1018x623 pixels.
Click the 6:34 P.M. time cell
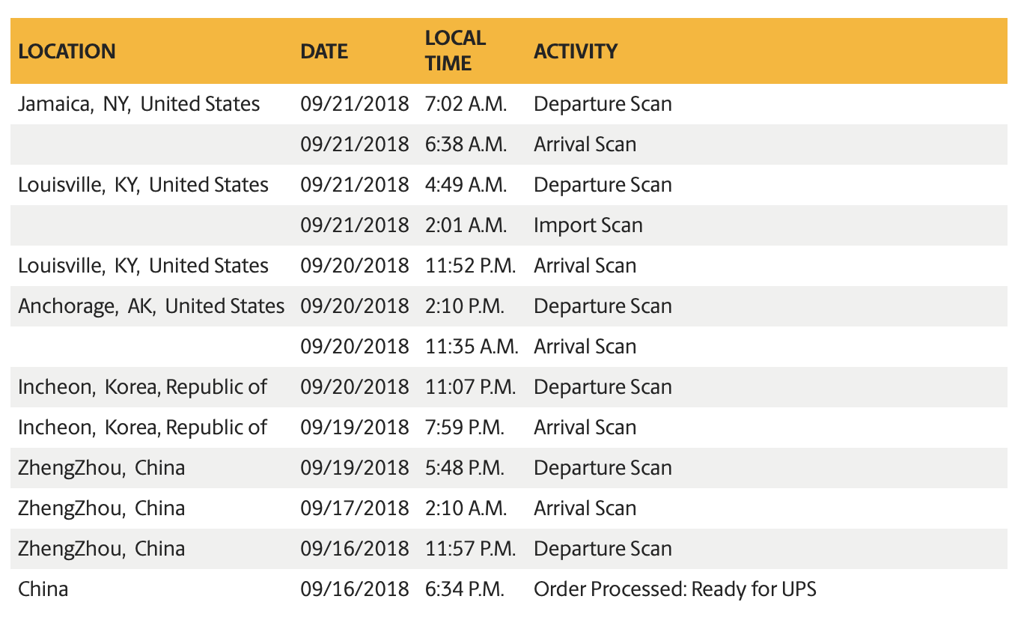point(464,589)
